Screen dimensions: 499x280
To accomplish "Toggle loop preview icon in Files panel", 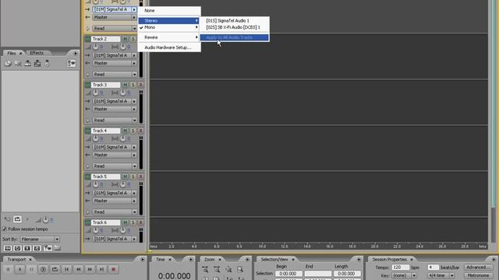I will (x=17, y=219).
